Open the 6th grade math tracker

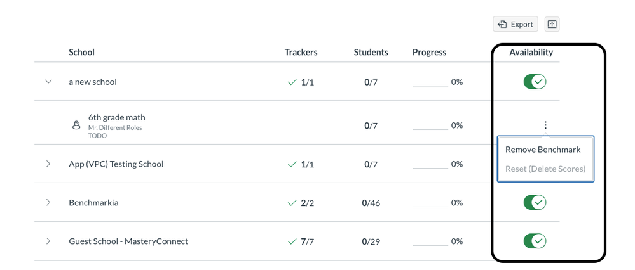pyautogui.click(x=116, y=117)
